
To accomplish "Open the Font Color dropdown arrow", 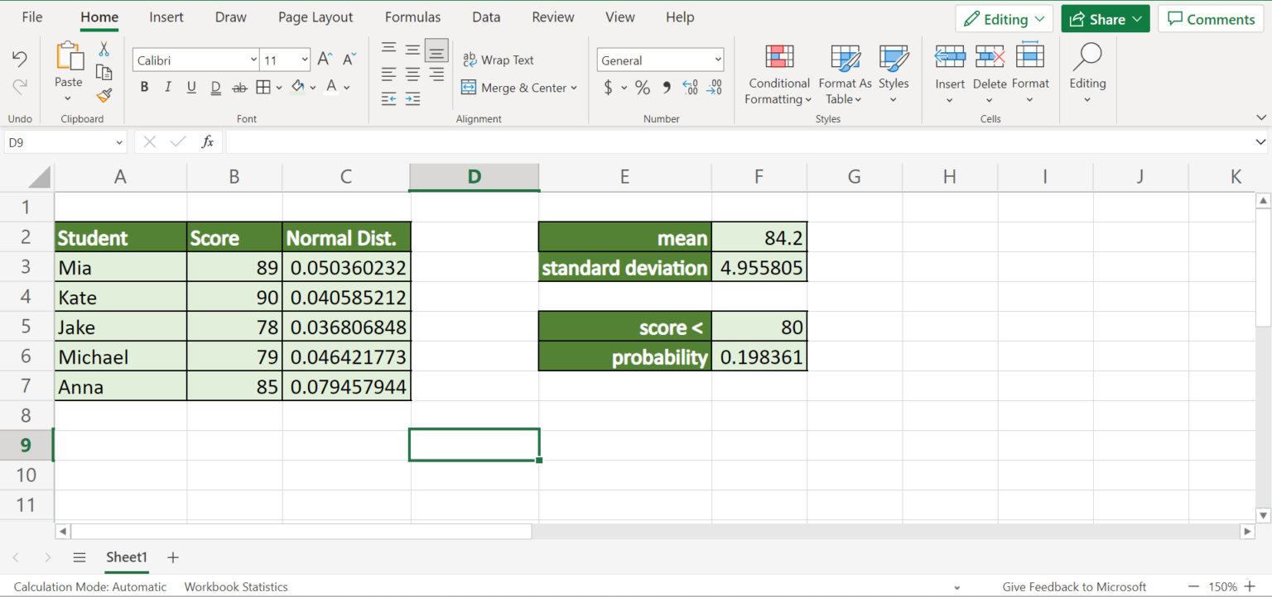I will point(346,87).
